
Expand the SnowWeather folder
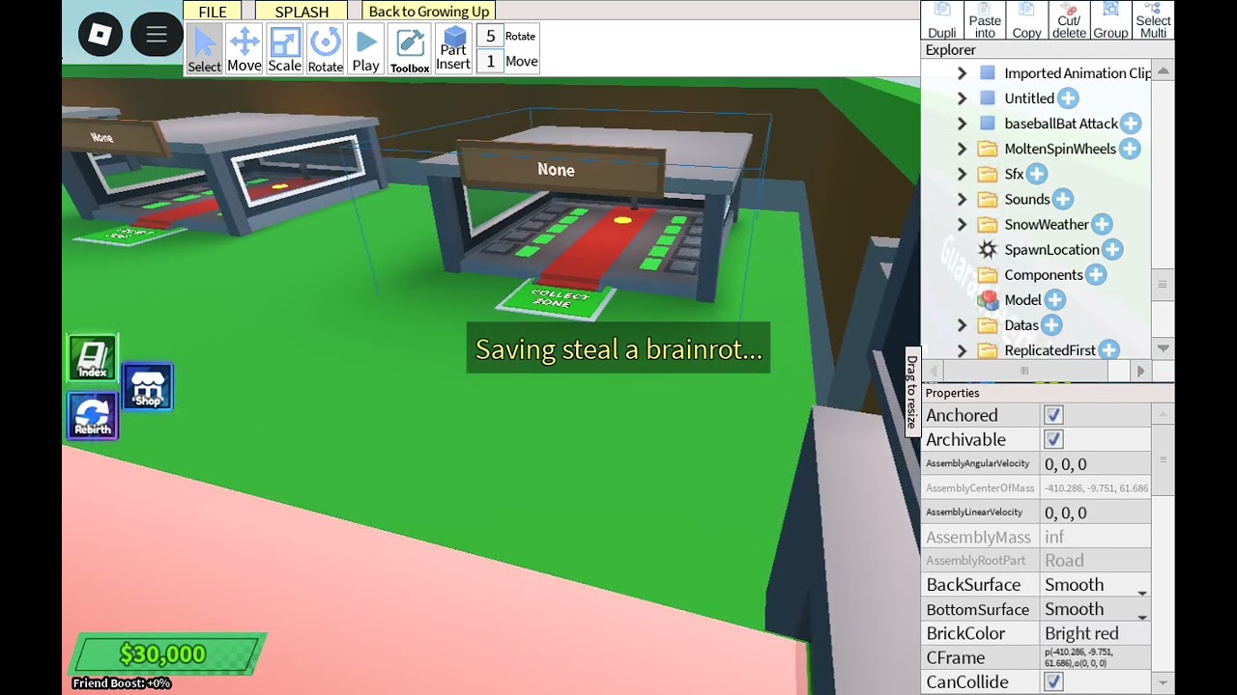click(962, 224)
